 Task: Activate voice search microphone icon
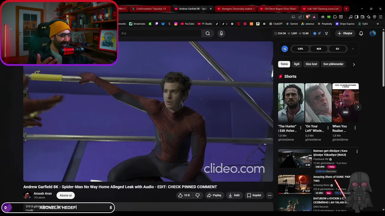[221, 33]
